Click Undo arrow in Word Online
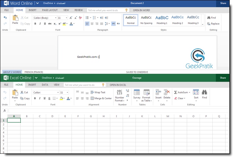The height and width of the screenshot is (157, 233). [5, 18]
